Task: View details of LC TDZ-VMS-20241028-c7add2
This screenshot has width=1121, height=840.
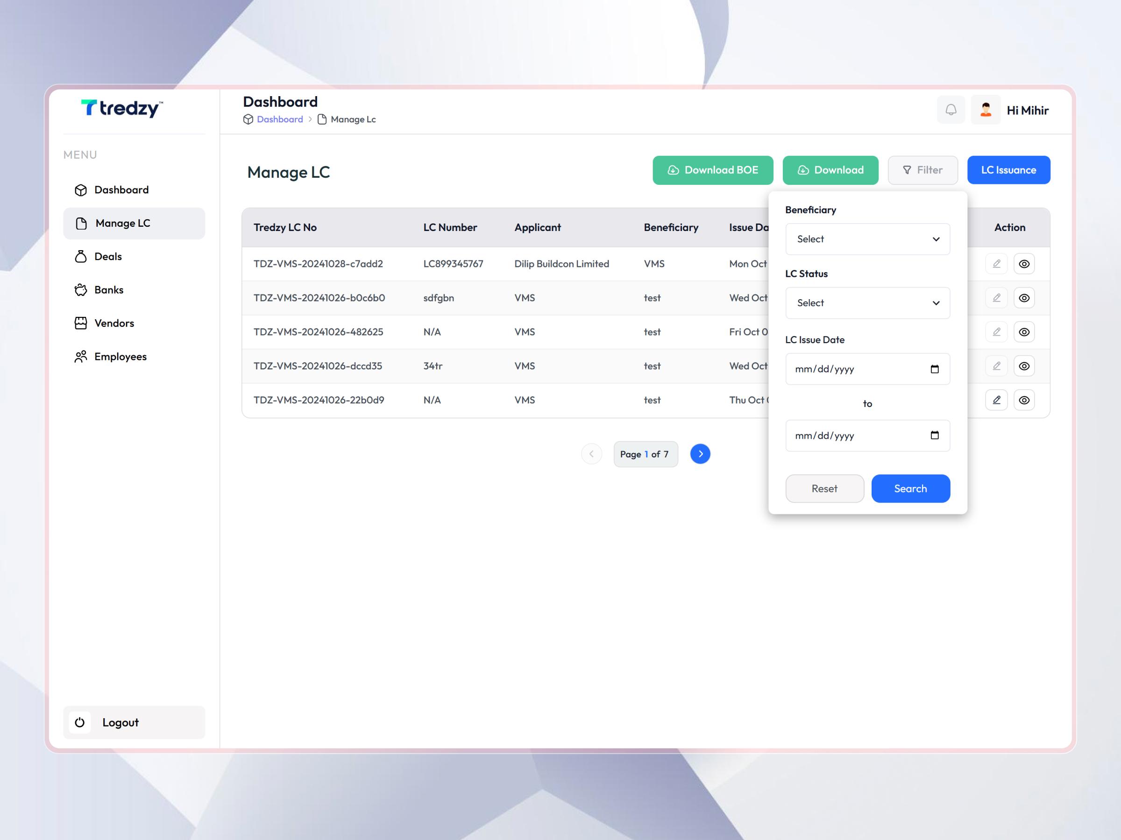Action: tap(1024, 263)
